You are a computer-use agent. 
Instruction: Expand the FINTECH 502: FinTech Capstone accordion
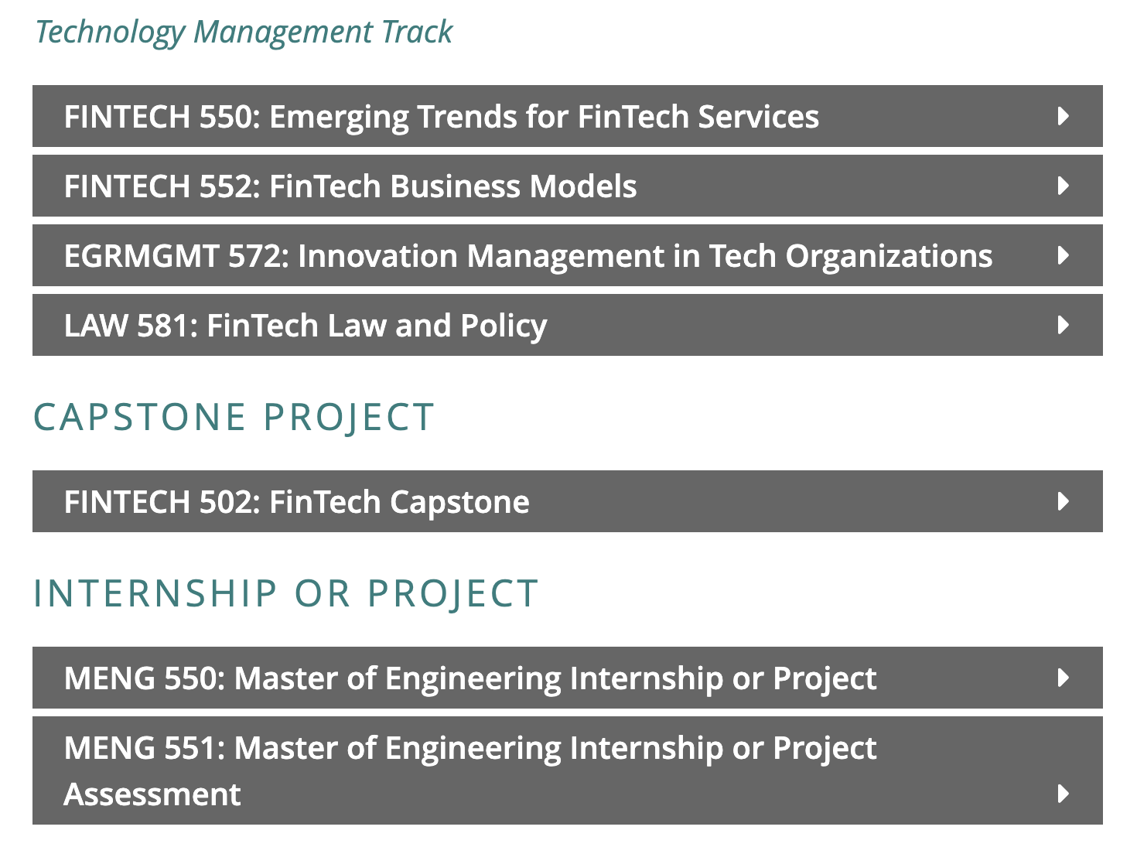pyautogui.click(x=568, y=501)
